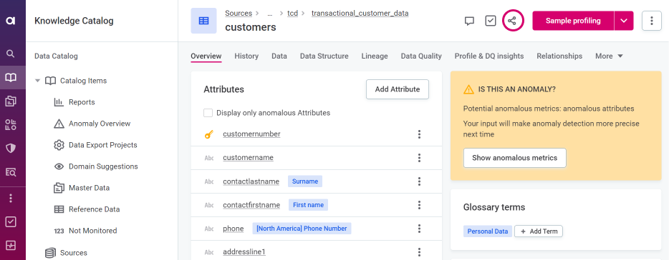This screenshot has width=669, height=260.
Task: Open the master data sidebar icon
Action: pyautogui.click(x=11, y=101)
